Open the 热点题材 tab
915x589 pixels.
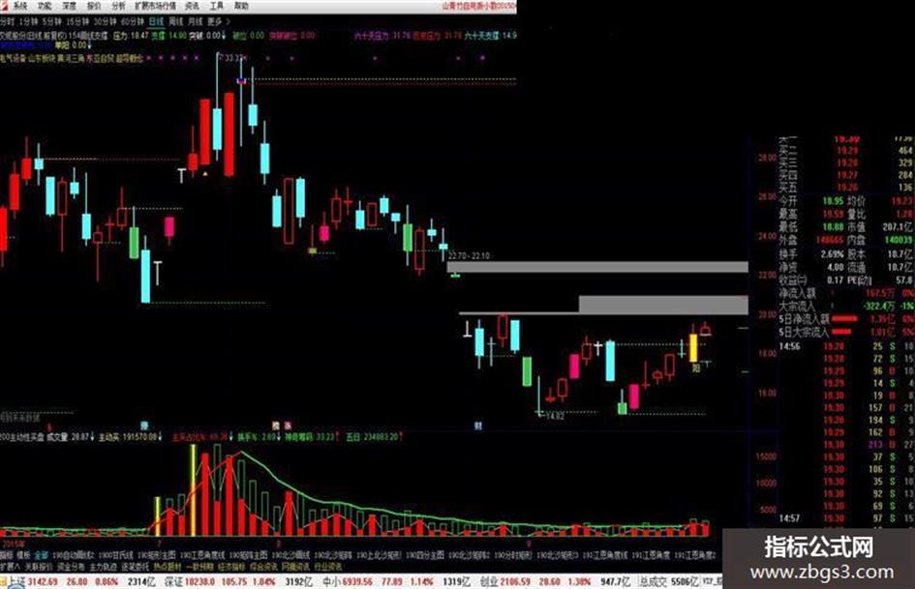click(168, 567)
